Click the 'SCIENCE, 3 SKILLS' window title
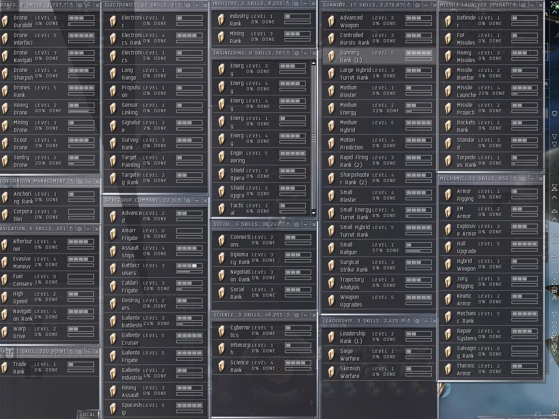This screenshot has height=419, width=559. [x=248, y=315]
